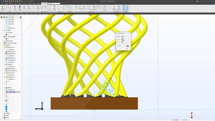Image resolution: width=215 pixels, height=121 pixels.
Task: Click the Offset sketch tool
Action: pos(104,8)
